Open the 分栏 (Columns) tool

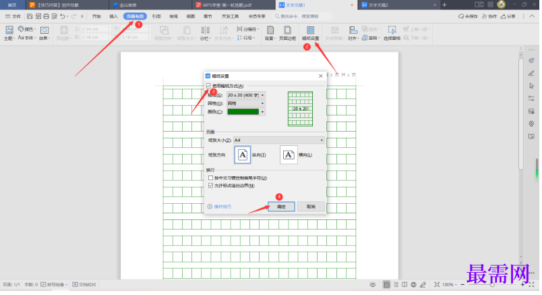pos(206,33)
